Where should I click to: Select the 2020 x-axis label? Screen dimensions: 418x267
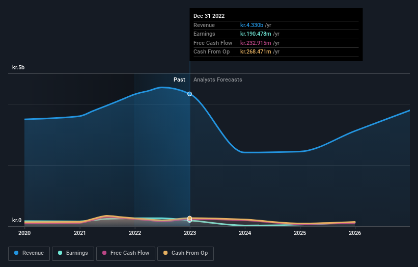[24, 233]
